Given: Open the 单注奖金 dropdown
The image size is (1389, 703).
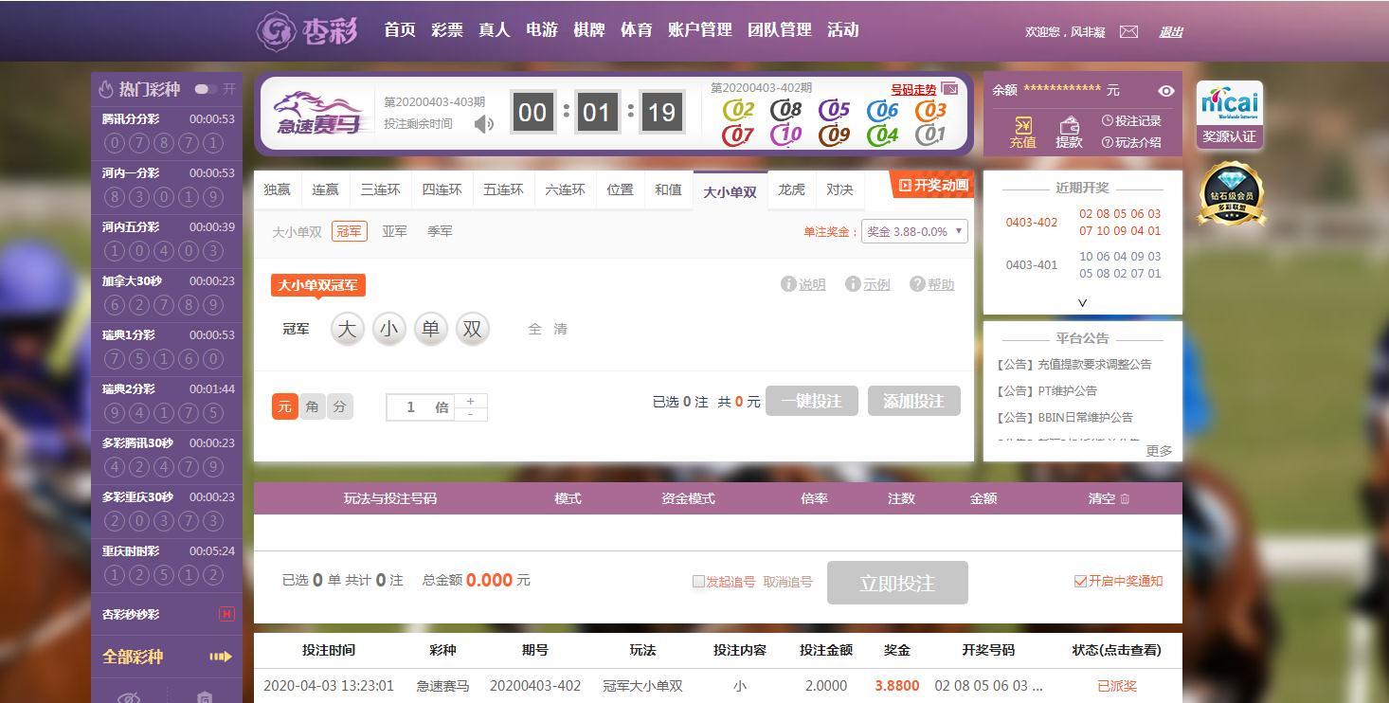Looking at the screenshot, I should (x=913, y=231).
